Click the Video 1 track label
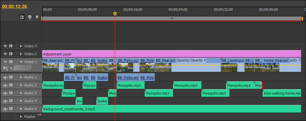 pos(30,62)
